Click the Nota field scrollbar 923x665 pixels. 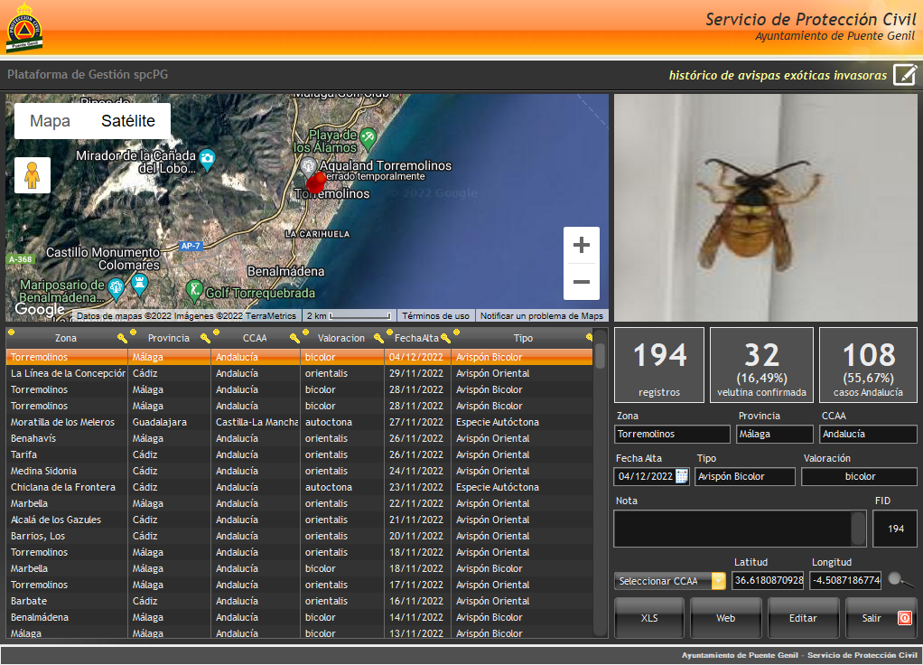tap(858, 529)
